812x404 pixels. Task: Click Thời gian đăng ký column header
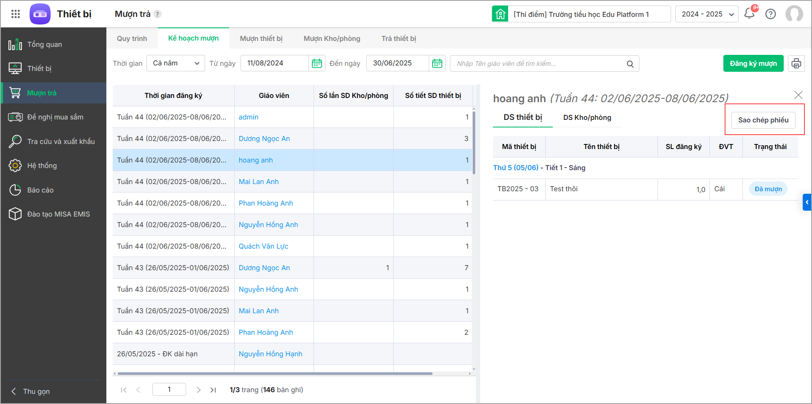173,95
